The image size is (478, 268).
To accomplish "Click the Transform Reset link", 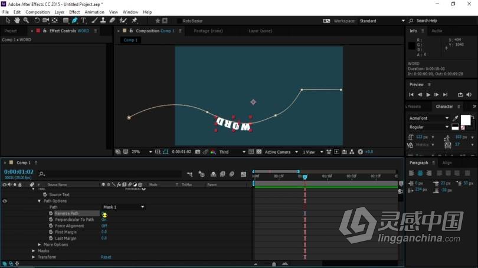I will click(106, 257).
